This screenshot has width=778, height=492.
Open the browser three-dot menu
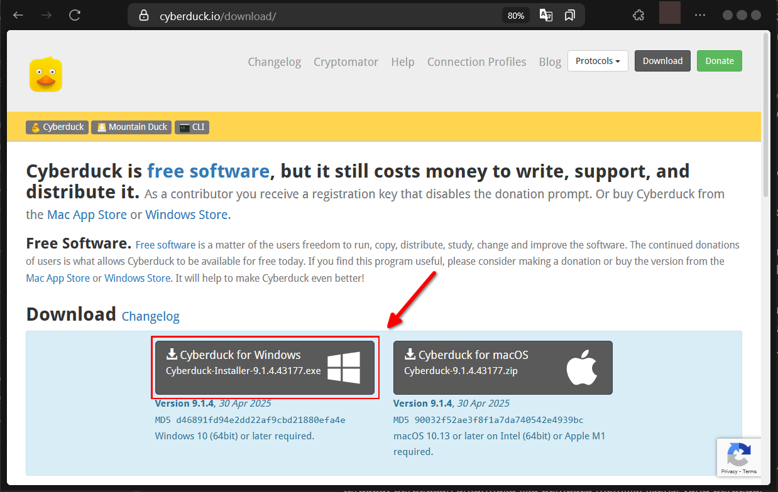click(x=700, y=15)
